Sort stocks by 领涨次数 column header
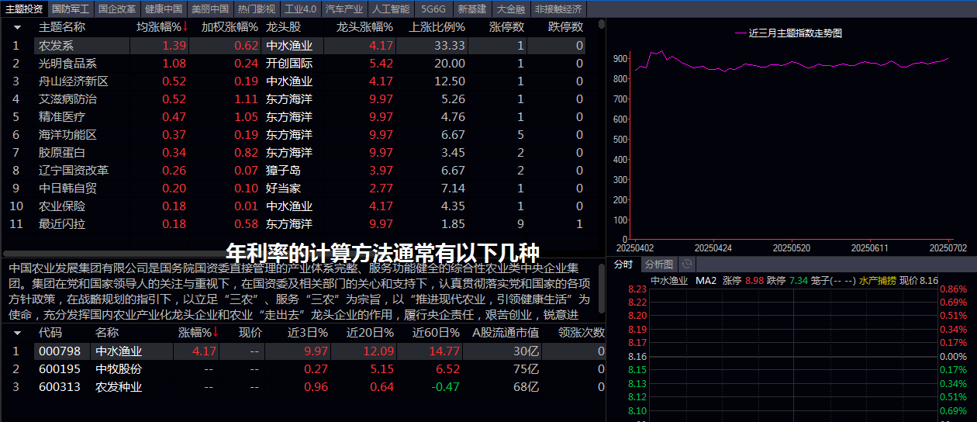977x422 pixels. 582,333
